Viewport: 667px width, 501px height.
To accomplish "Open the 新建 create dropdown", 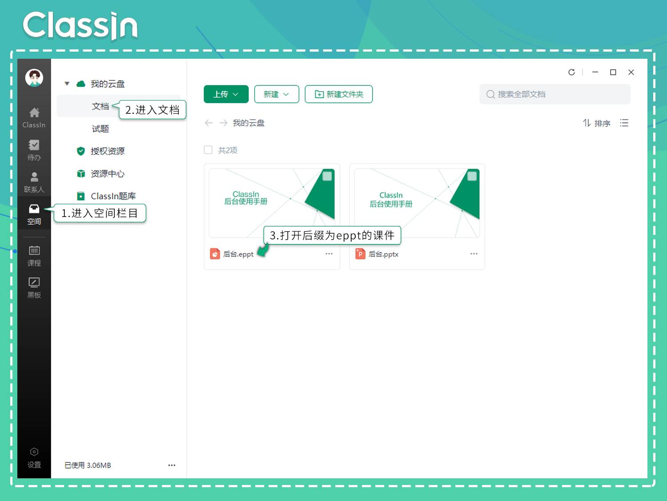I will [277, 94].
